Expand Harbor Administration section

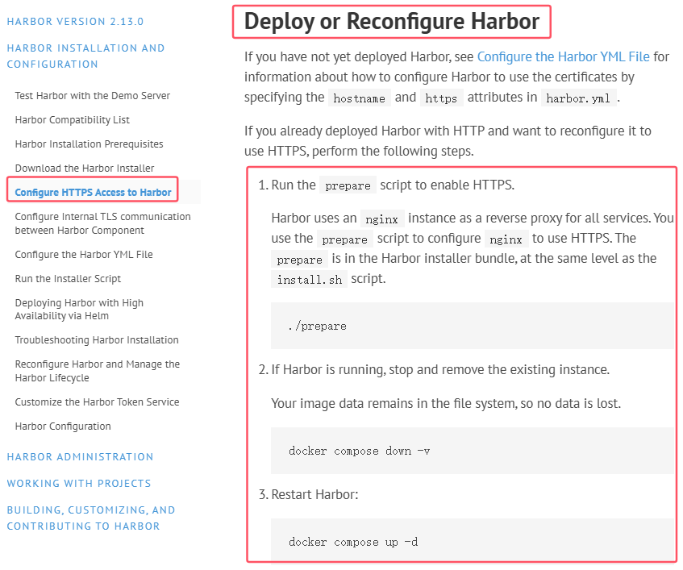click(80, 457)
